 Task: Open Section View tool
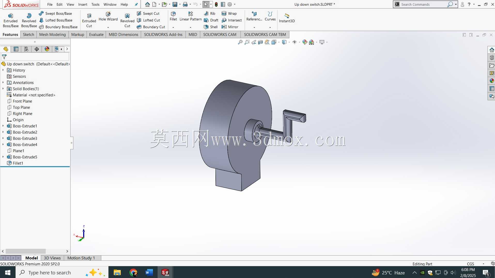click(x=260, y=42)
